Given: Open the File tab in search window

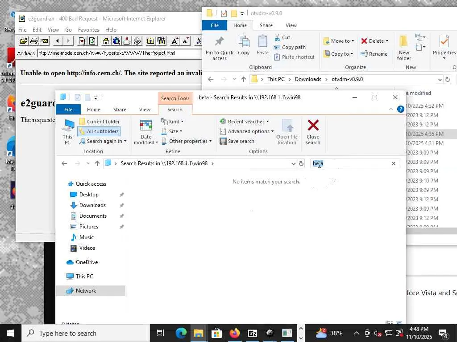Looking at the screenshot, I should click(68, 110).
